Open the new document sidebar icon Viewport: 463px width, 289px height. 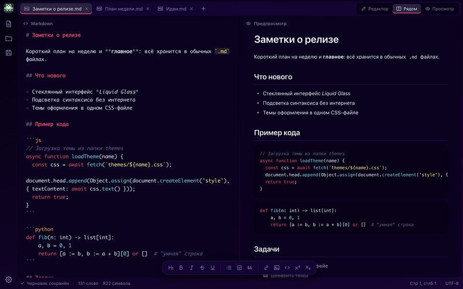(x=9, y=24)
